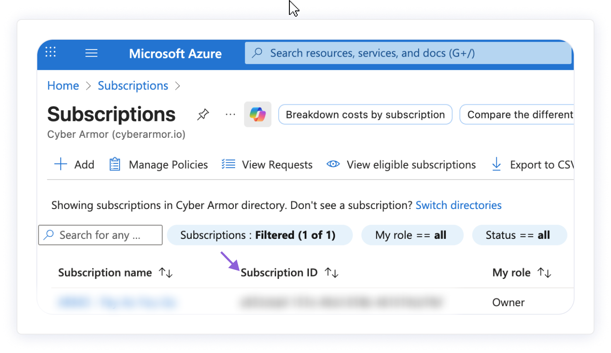Choose Export to CSV

click(x=542, y=165)
